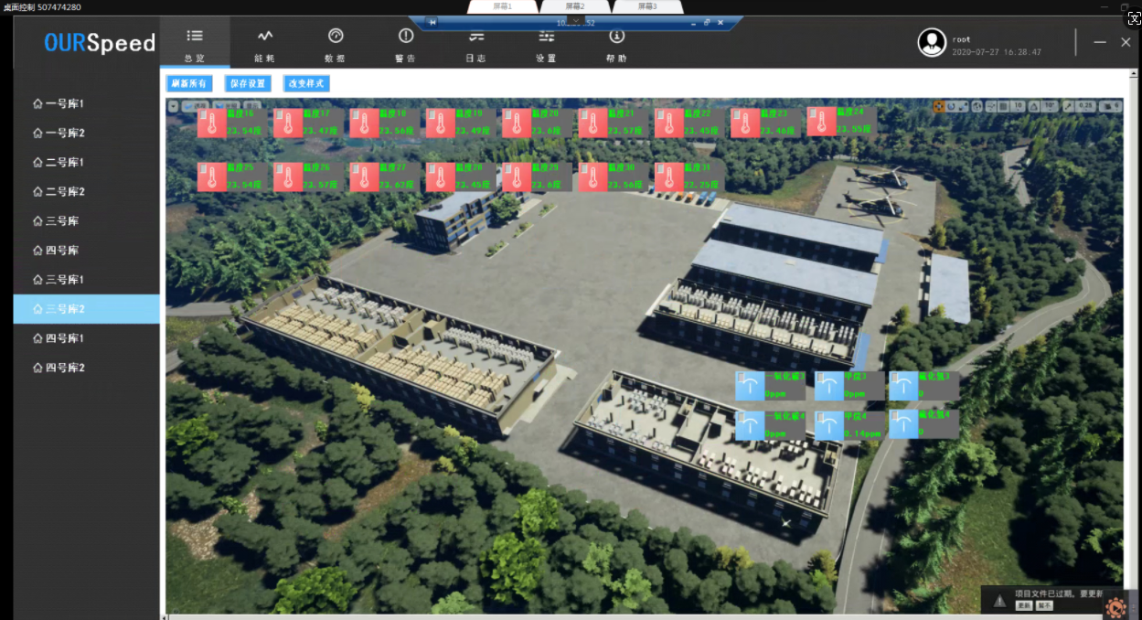
Task: Open the 日志 log icon
Action: tap(476, 37)
